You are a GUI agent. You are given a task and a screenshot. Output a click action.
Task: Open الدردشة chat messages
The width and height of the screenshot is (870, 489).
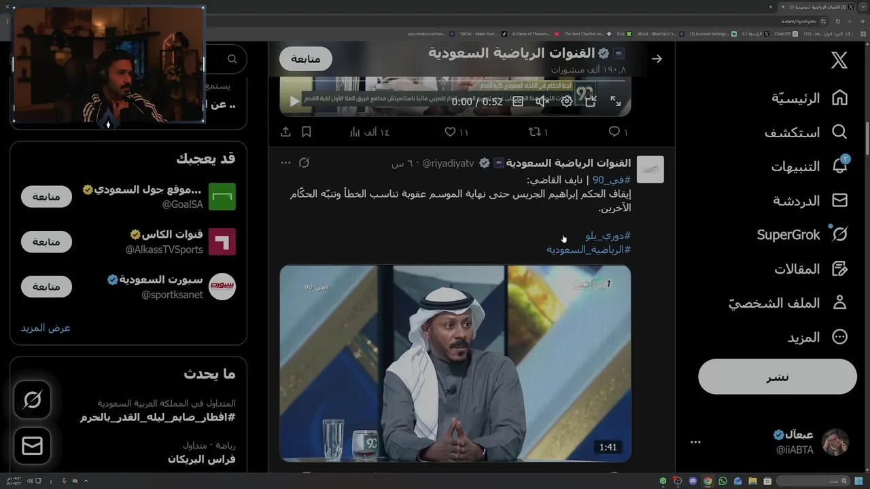pos(810,200)
